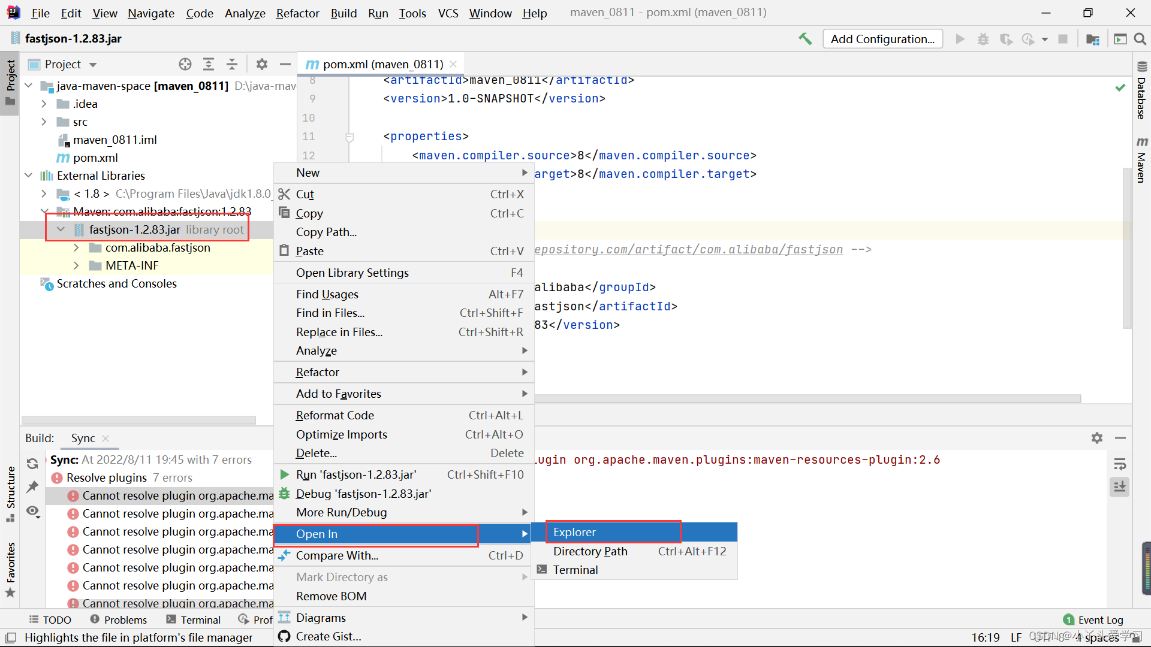Click the Run Anything icon near search
This screenshot has width=1151, height=647.
[x=1120, y=39]
